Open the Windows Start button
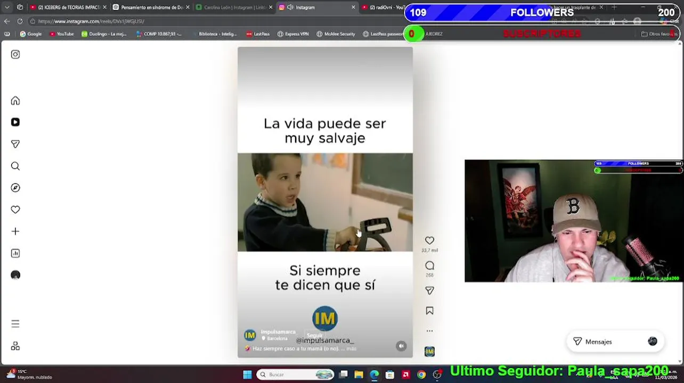Screen dimensions: 684x383 pyautogui.click(x=247, y=374)
